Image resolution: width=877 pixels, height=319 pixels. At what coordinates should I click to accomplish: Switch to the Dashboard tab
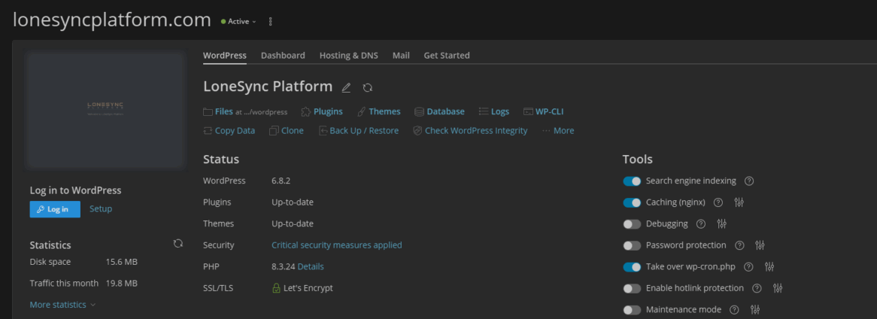283,56
